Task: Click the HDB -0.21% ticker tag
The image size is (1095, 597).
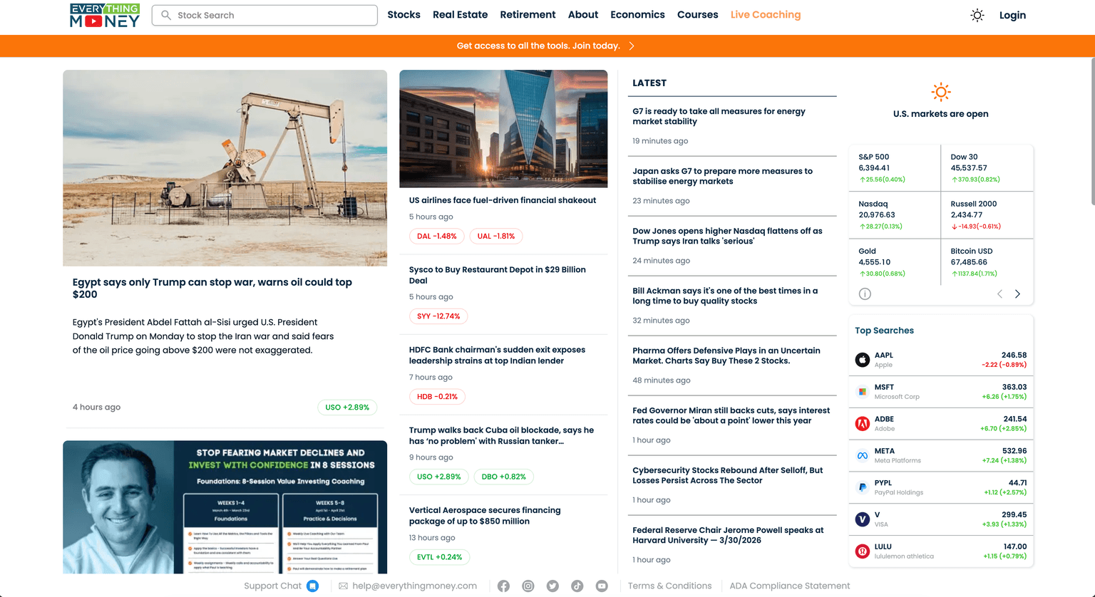Action: click(437, 396)
